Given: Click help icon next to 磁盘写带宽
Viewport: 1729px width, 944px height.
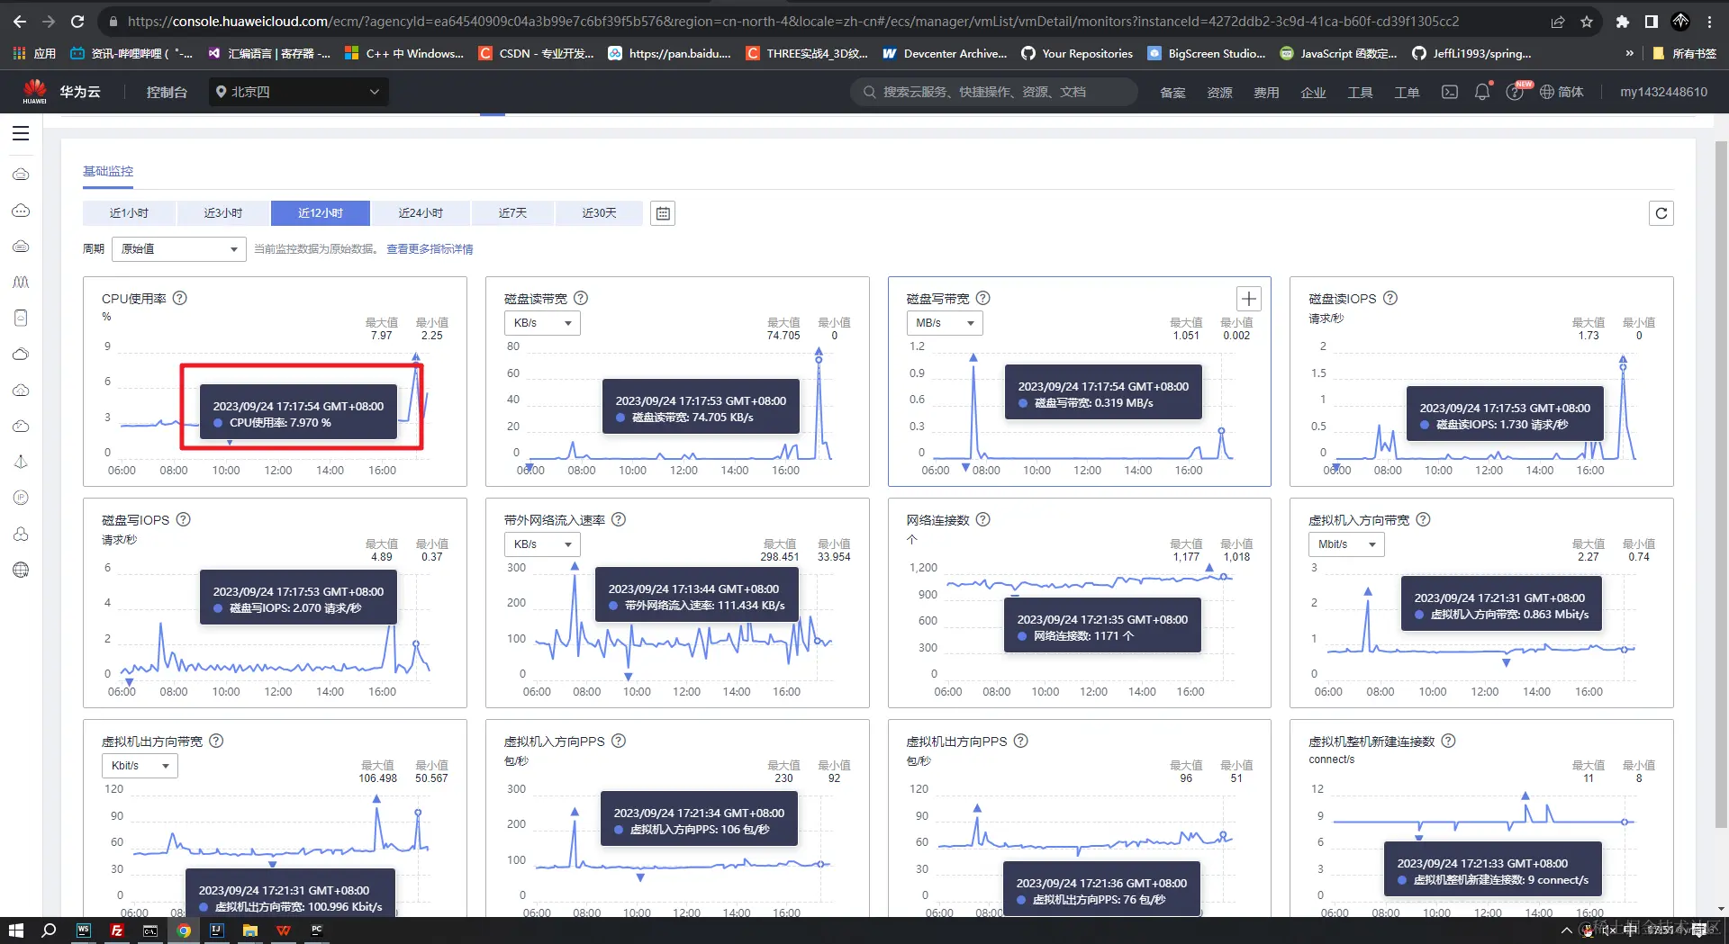Looking at the screenshot, I should point(983,298).
